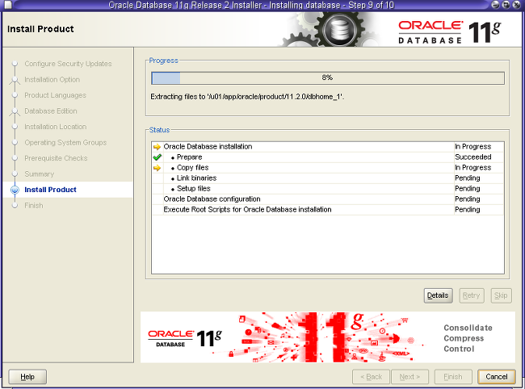Click the Next button
The height and width of the screenshot is (389, 525).
[409, 377]
